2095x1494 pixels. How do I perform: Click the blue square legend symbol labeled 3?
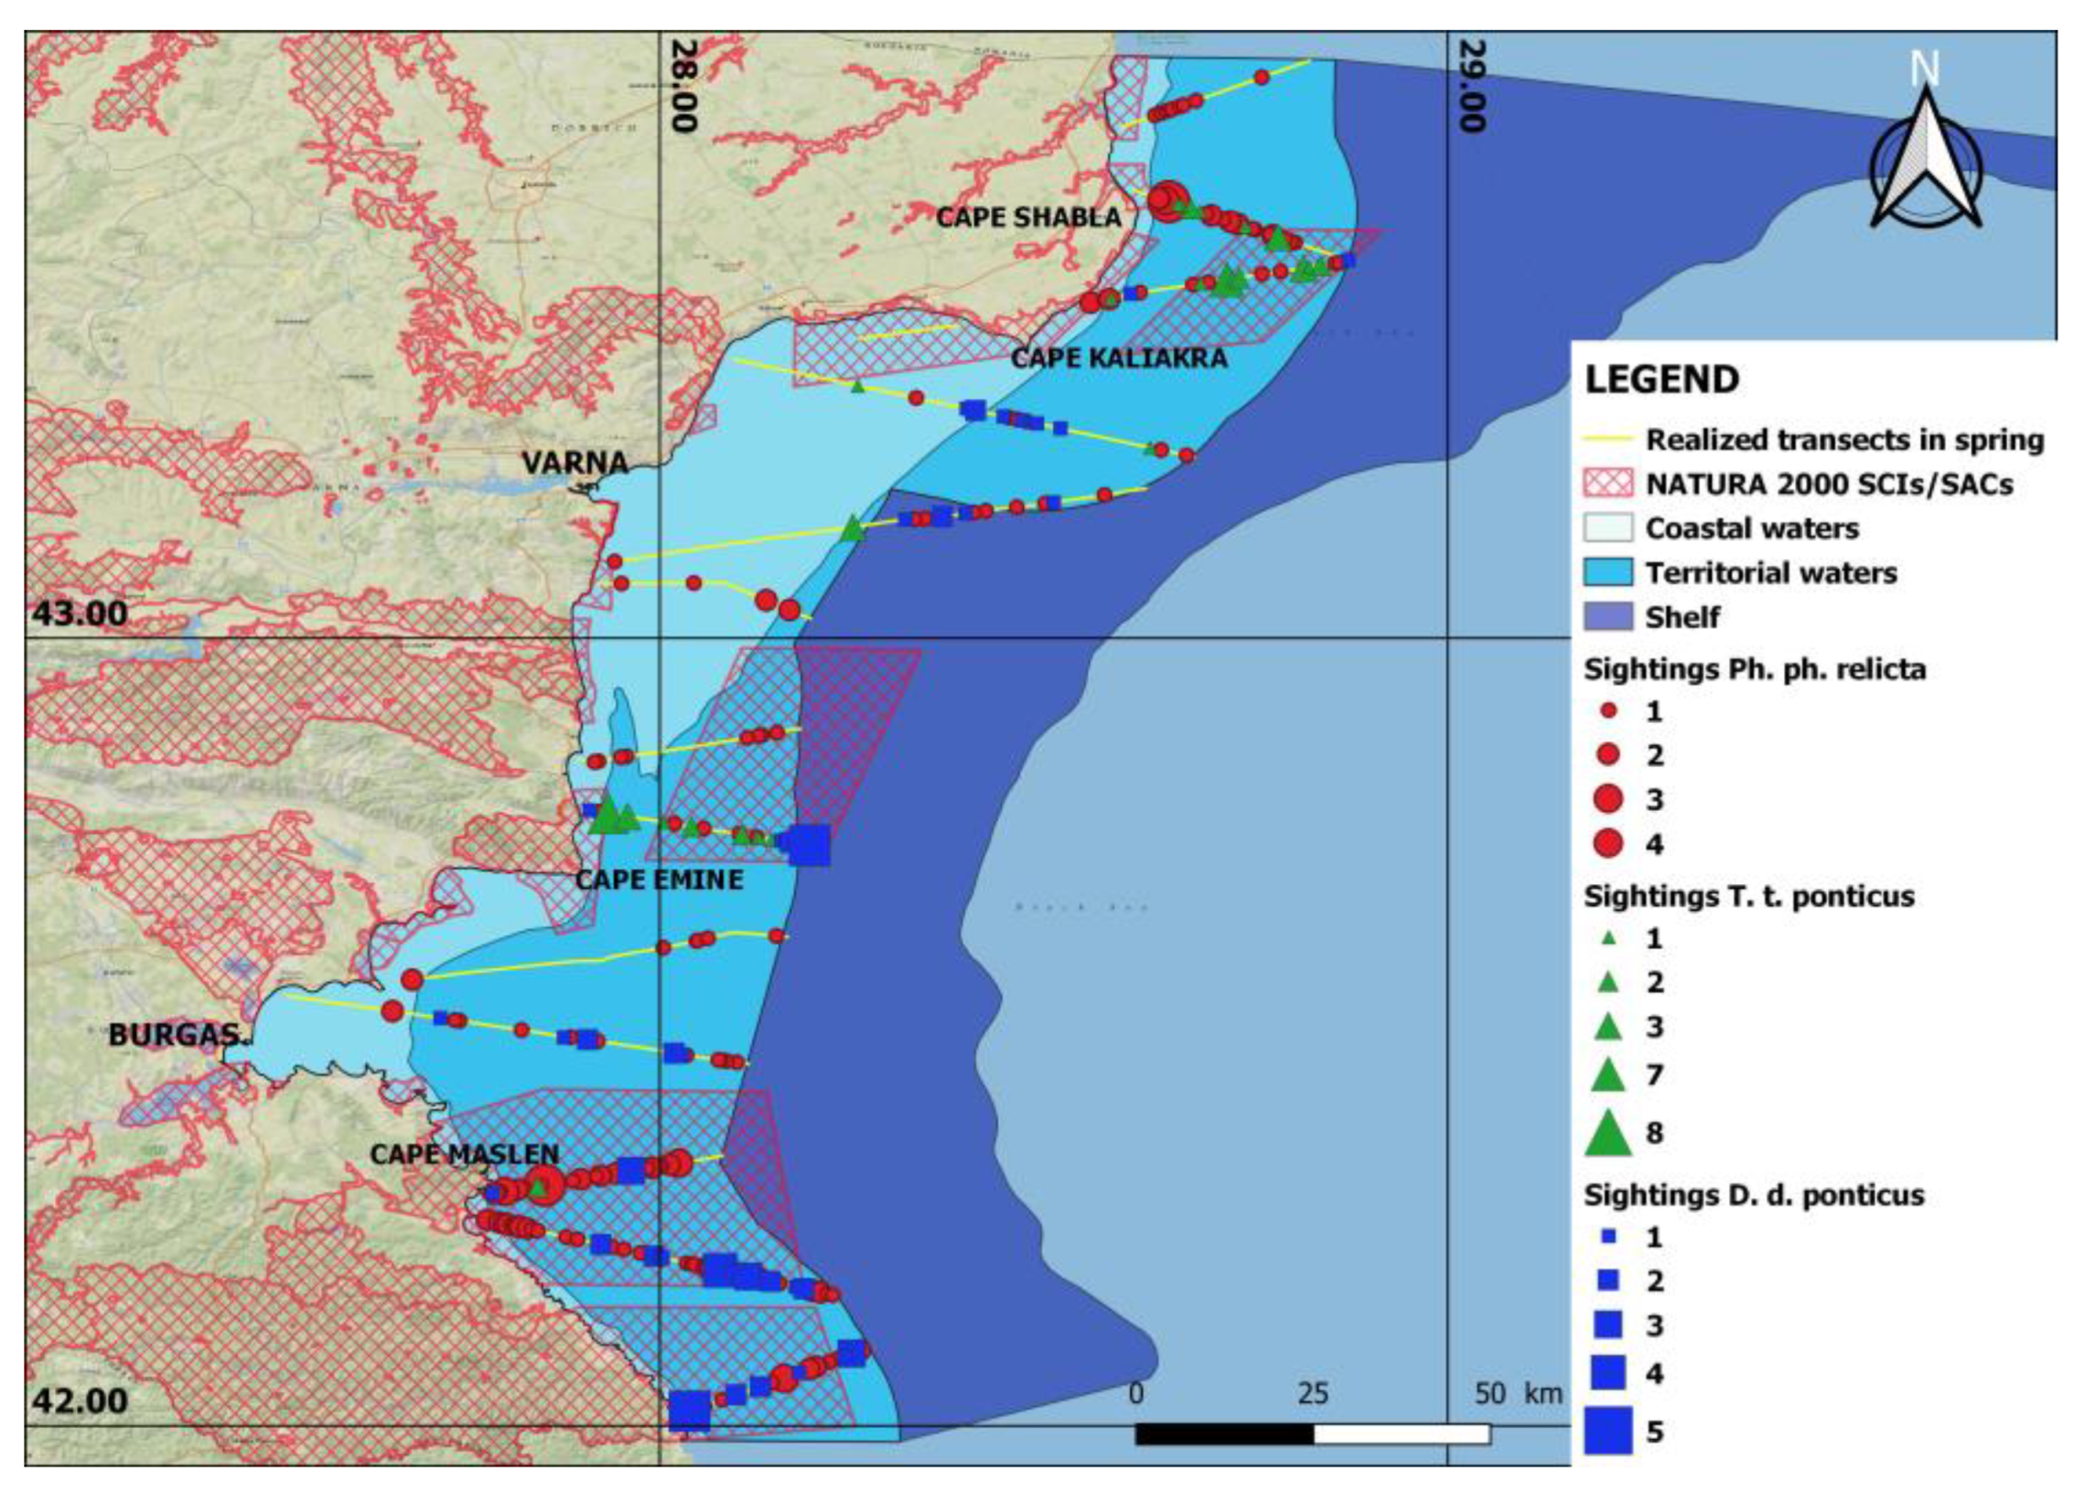[x=1607, y=1324]
